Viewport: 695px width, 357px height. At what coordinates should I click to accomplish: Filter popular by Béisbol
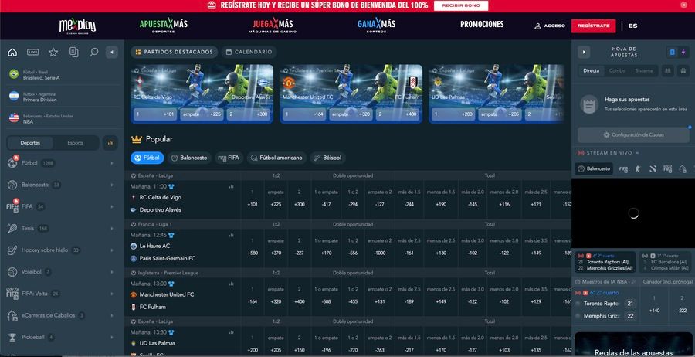point(328,158)
